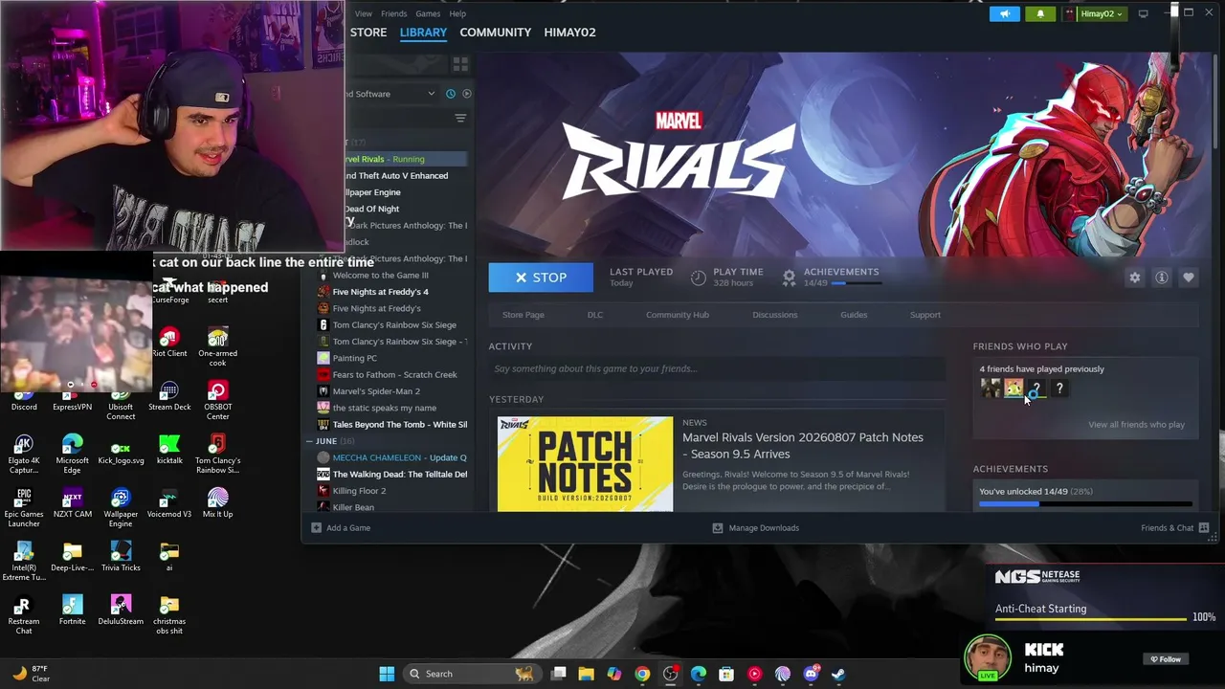Viewport: 1225px width, 689px height.
Task: Click Add a Game button
Action: click(x=341, y=528)
